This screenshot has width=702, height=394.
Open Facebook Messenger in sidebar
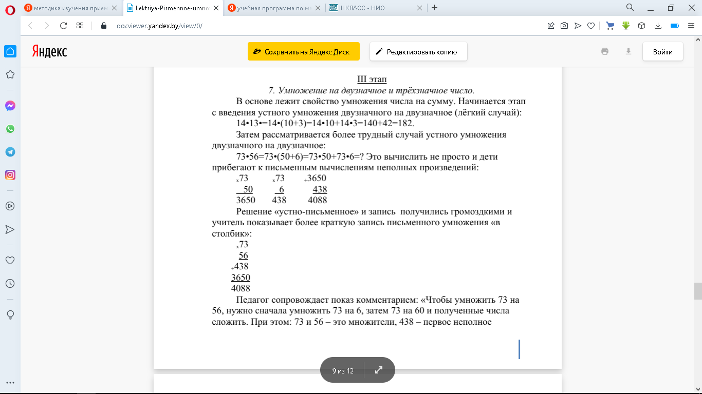click(x=10, y=106)
